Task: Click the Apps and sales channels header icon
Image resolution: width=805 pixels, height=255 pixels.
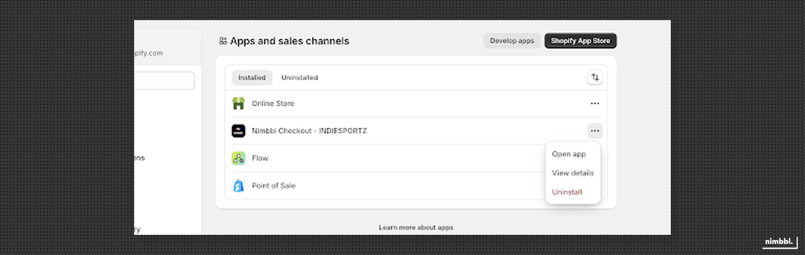Action: click(x=223, y=41)
